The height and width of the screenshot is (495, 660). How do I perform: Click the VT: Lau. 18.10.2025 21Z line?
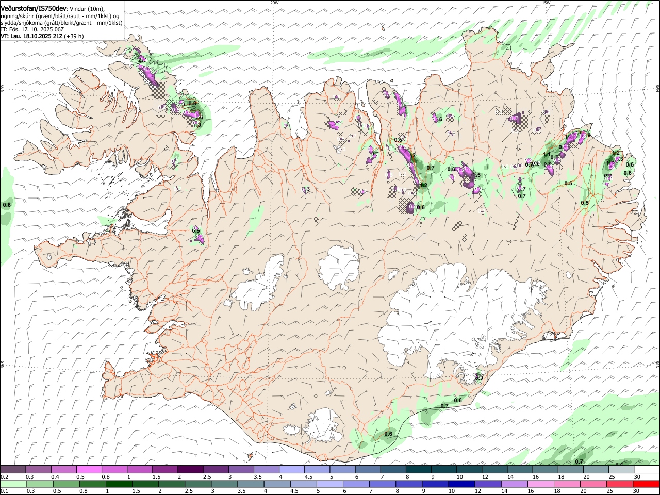pyautogui.click(x=42, y=36)
